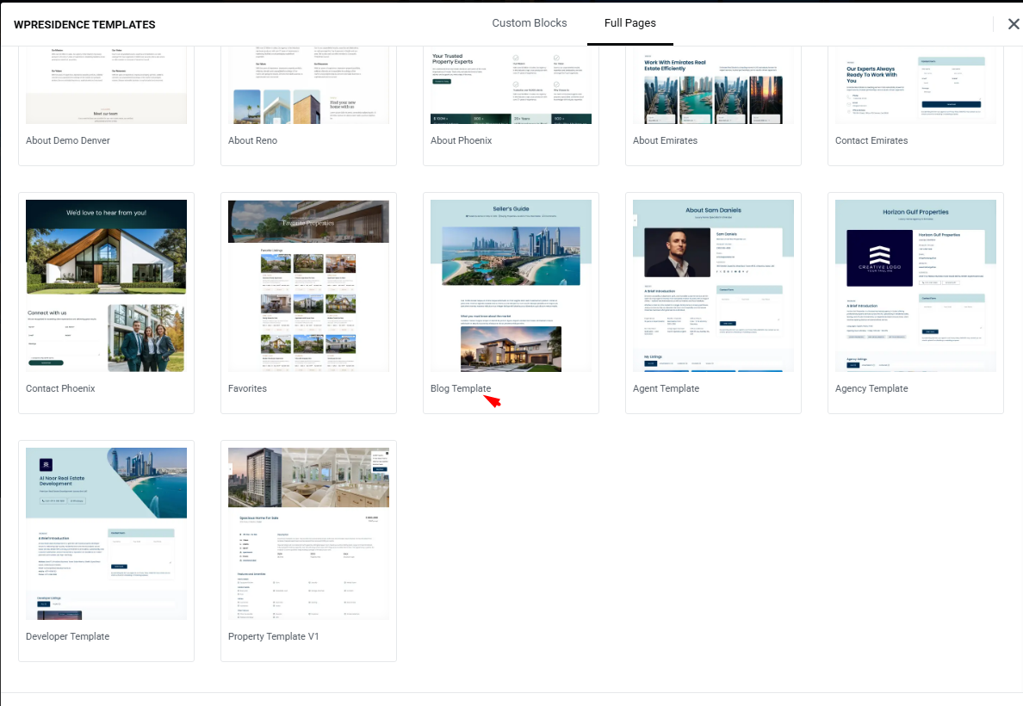Click the Blog Template preview image
Image resolution: width=1023 pixels, height=706 pixels.
tap(511, 286)
